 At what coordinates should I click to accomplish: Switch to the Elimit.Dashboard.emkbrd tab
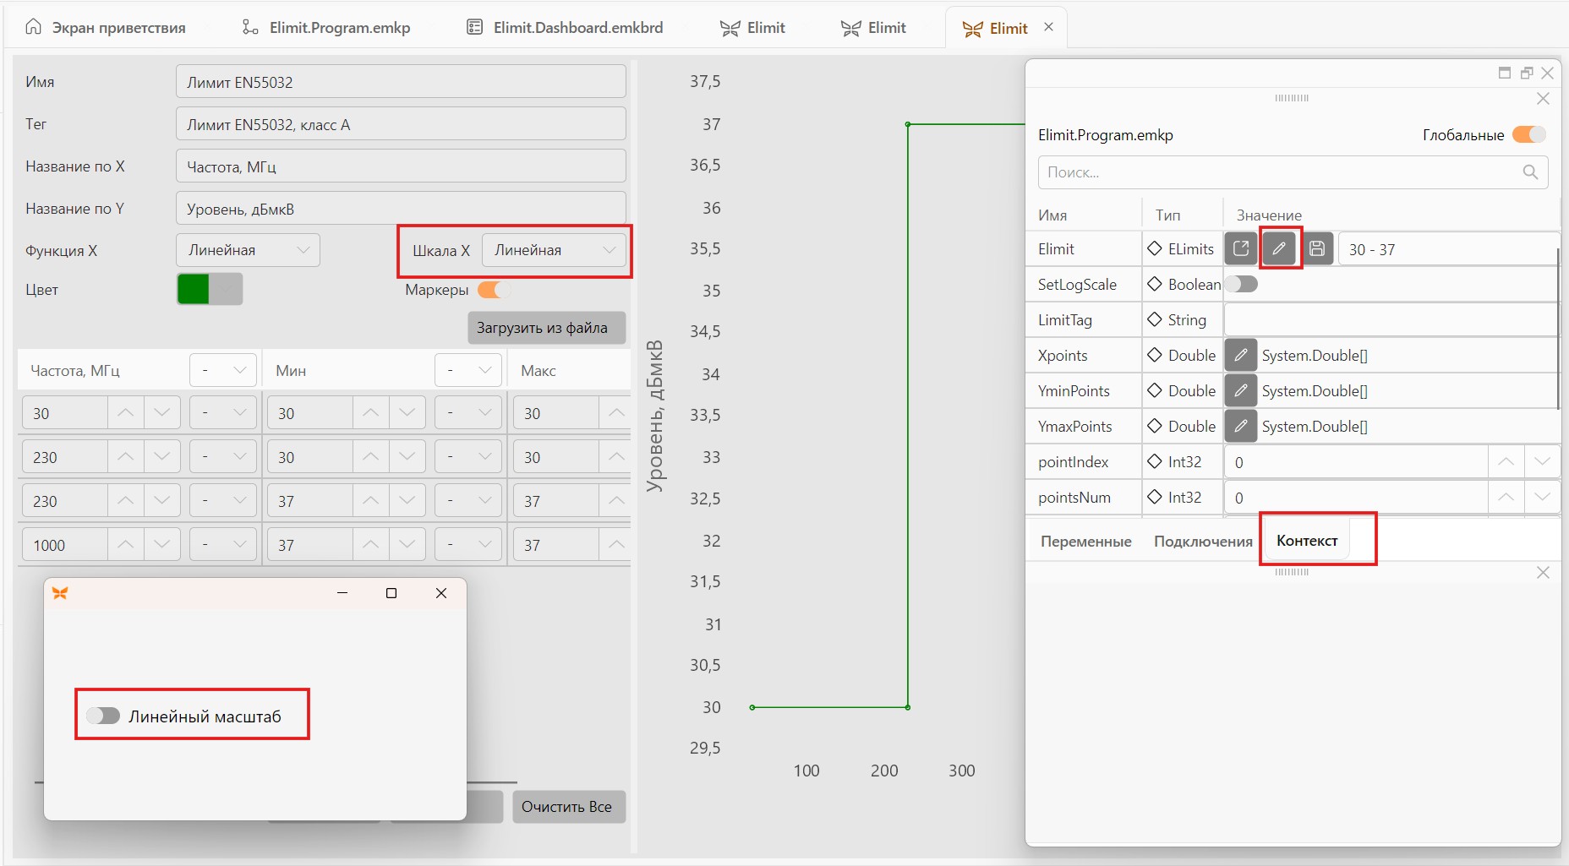click(x=565, y=28)
